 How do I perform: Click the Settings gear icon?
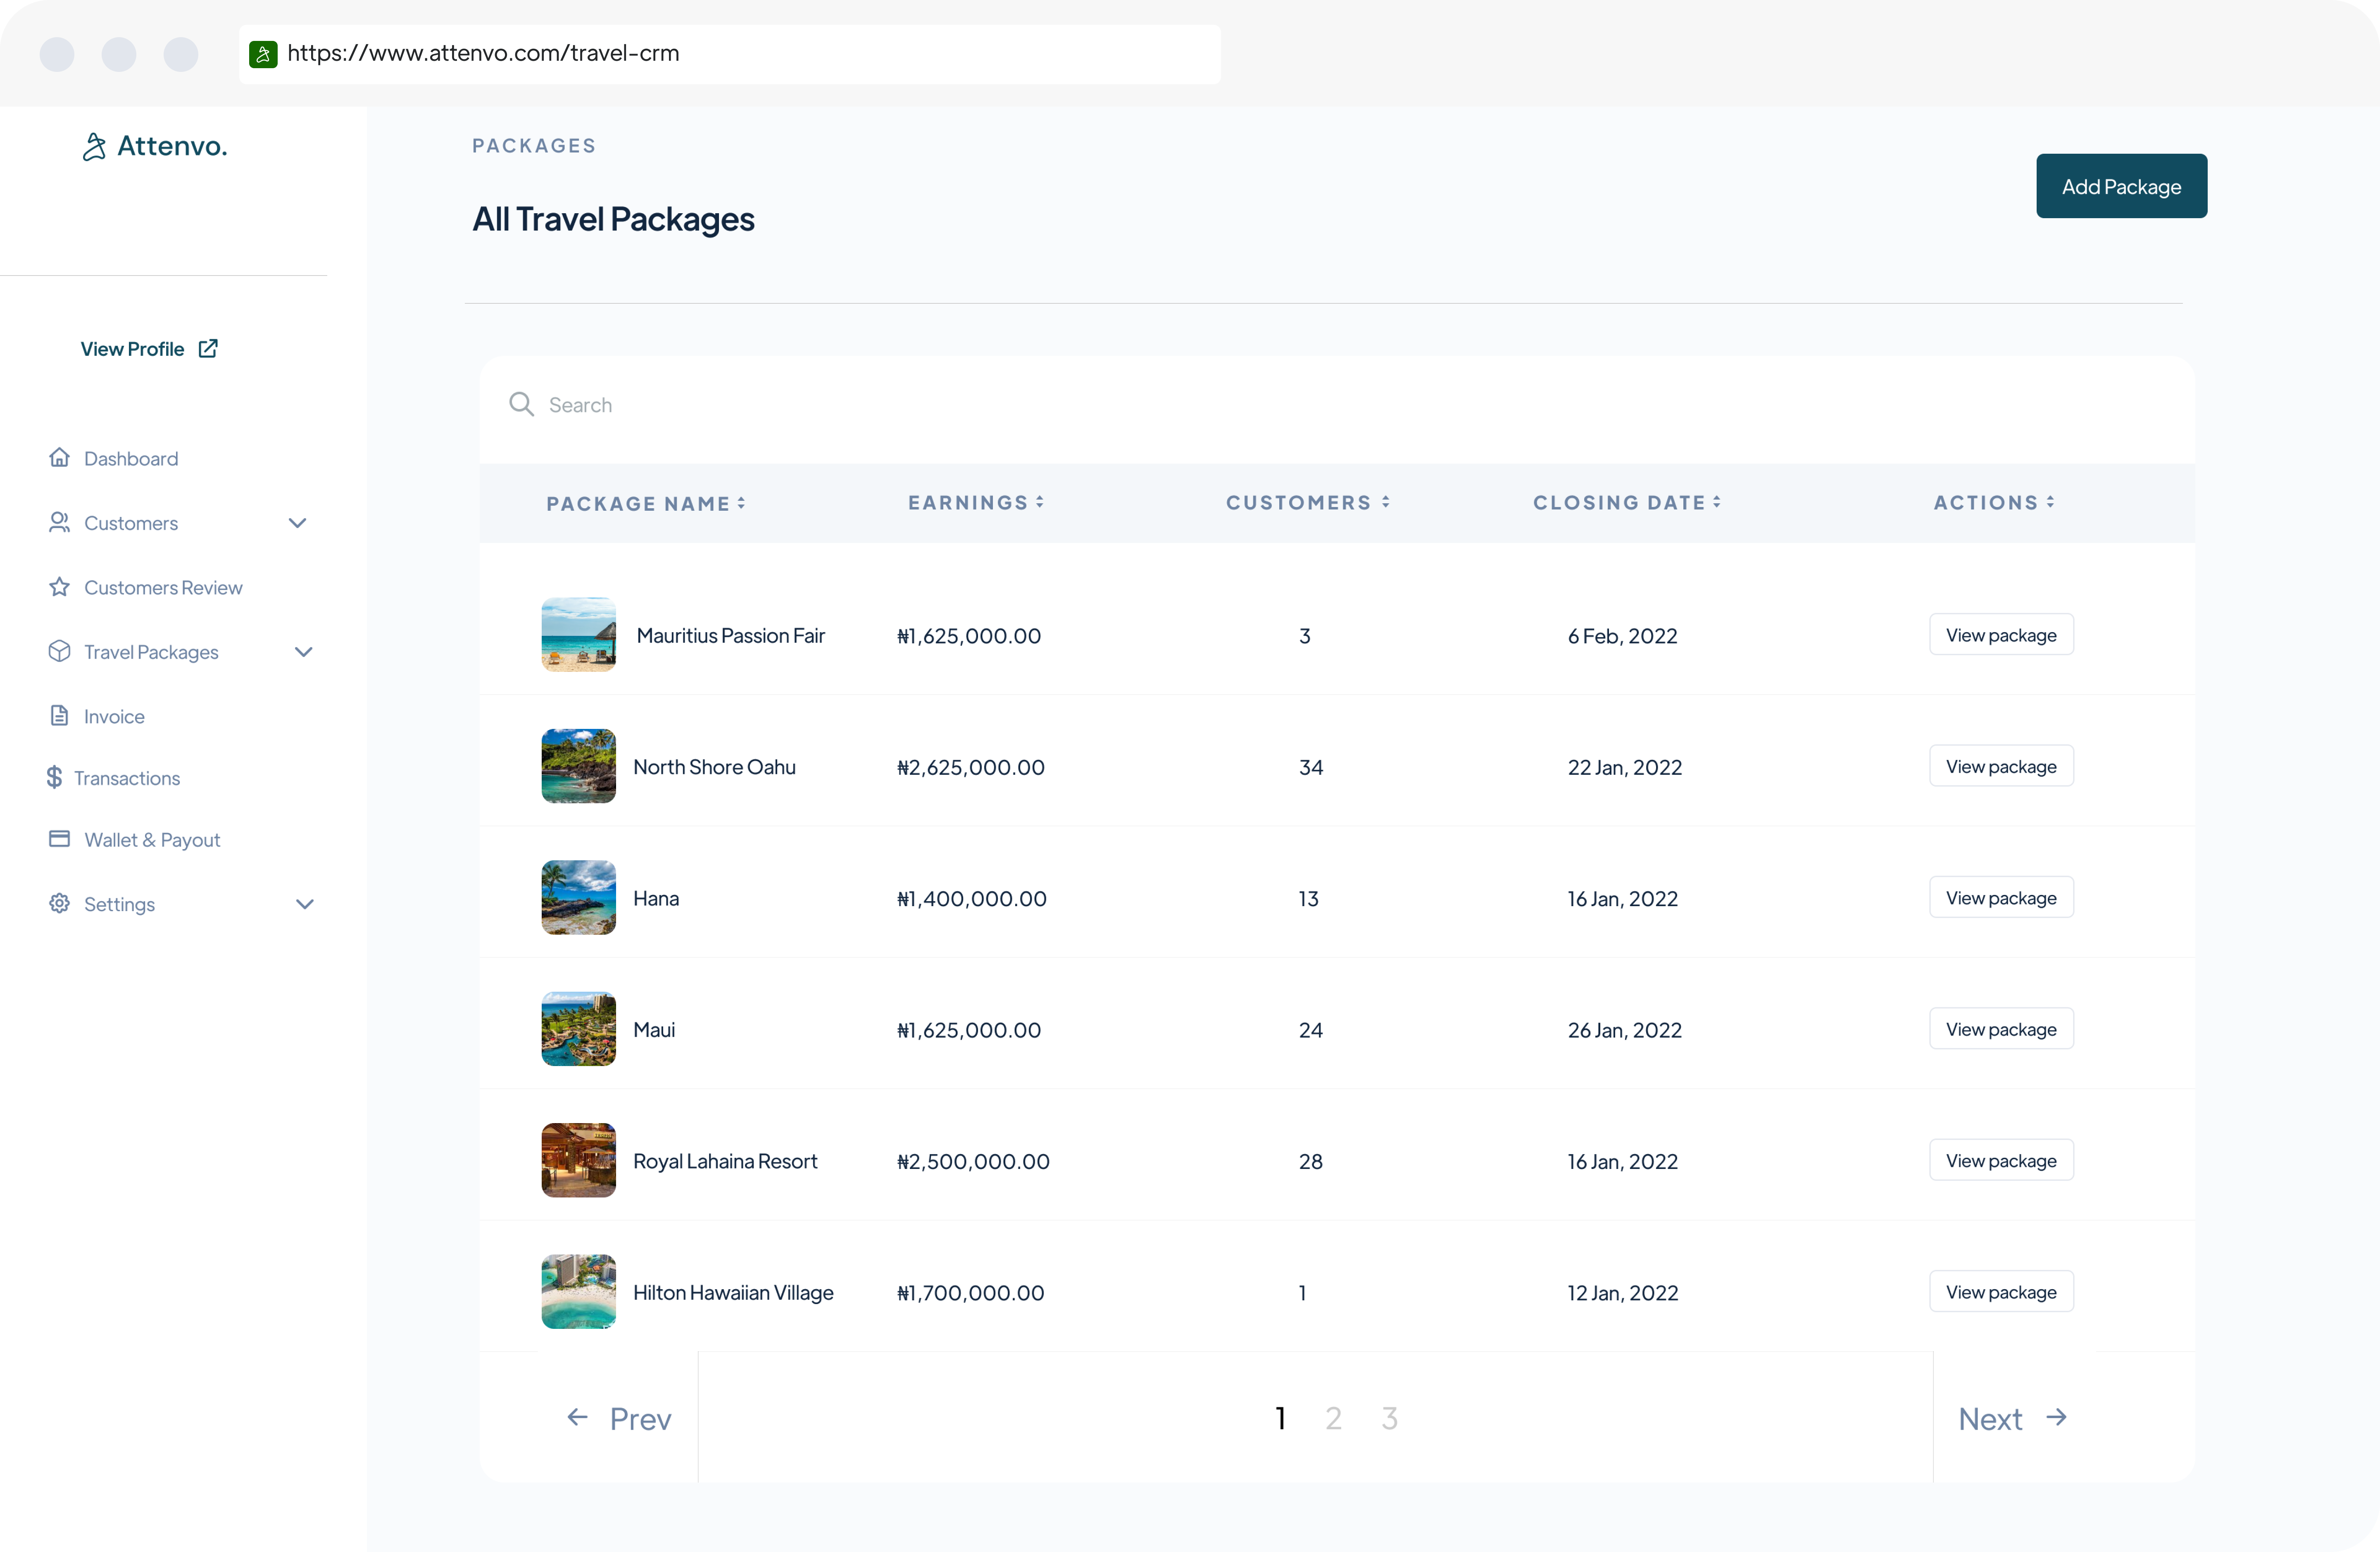pyautogui.click(x=60, y=903)
